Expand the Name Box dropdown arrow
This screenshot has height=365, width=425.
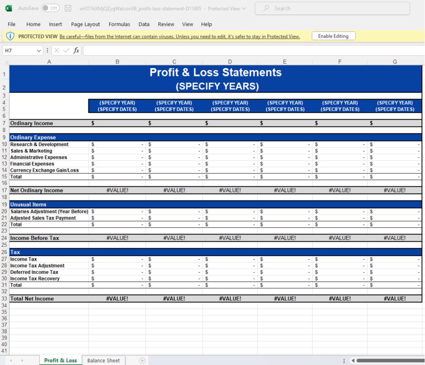pos(39,51)
